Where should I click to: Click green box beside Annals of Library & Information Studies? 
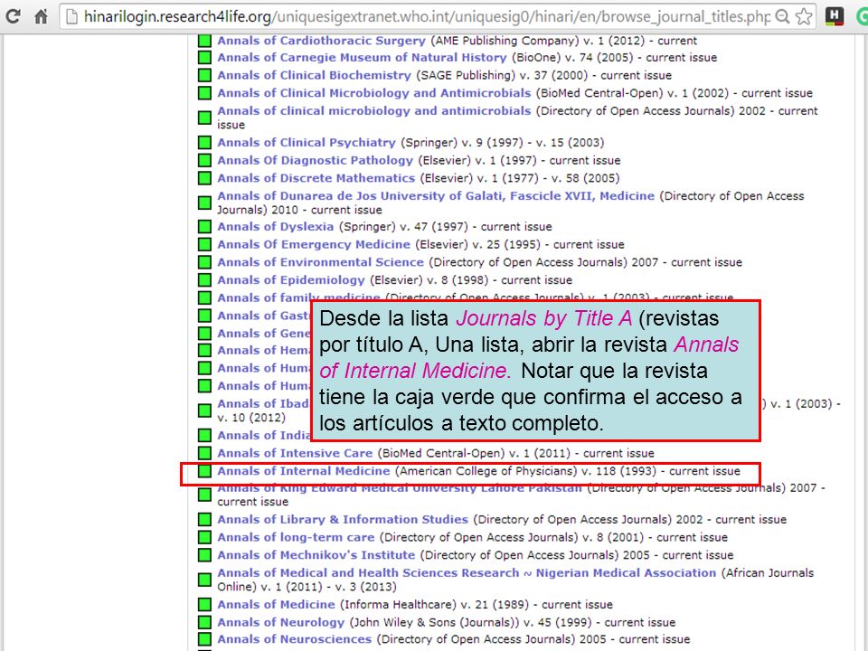pyautogui.click(x=205, y=519)
